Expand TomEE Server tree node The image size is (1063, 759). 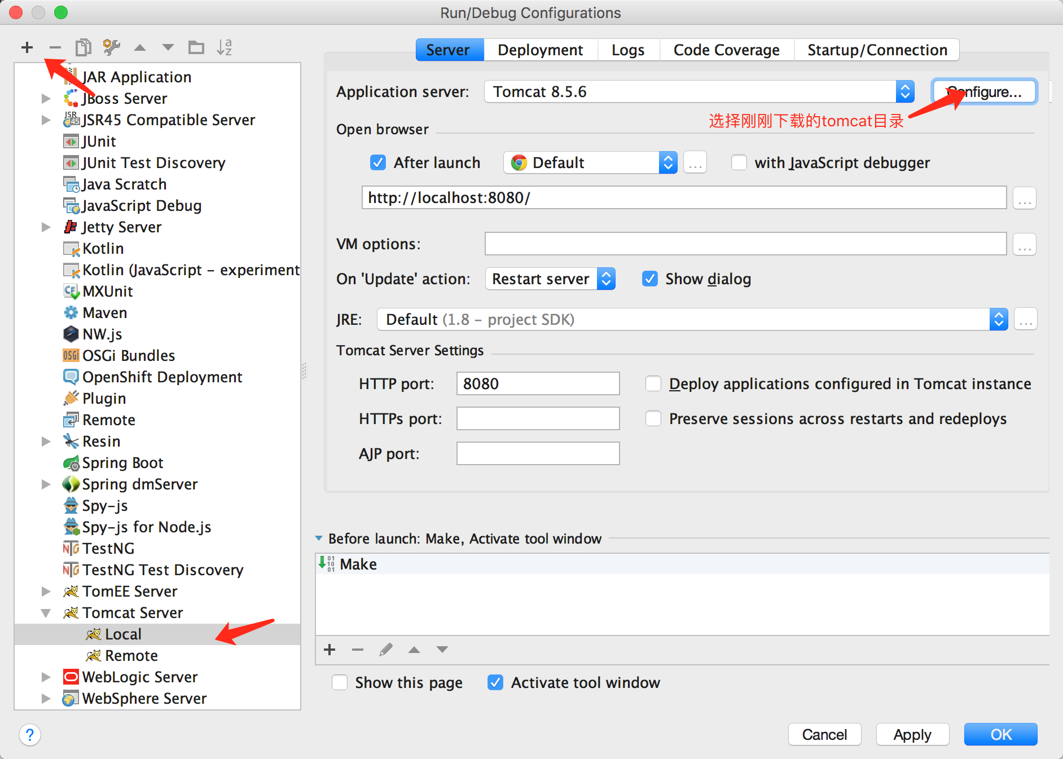tap(46, 592)
